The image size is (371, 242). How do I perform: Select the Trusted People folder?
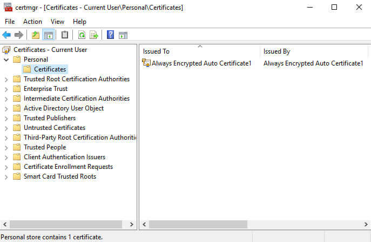tap(45, 147)
